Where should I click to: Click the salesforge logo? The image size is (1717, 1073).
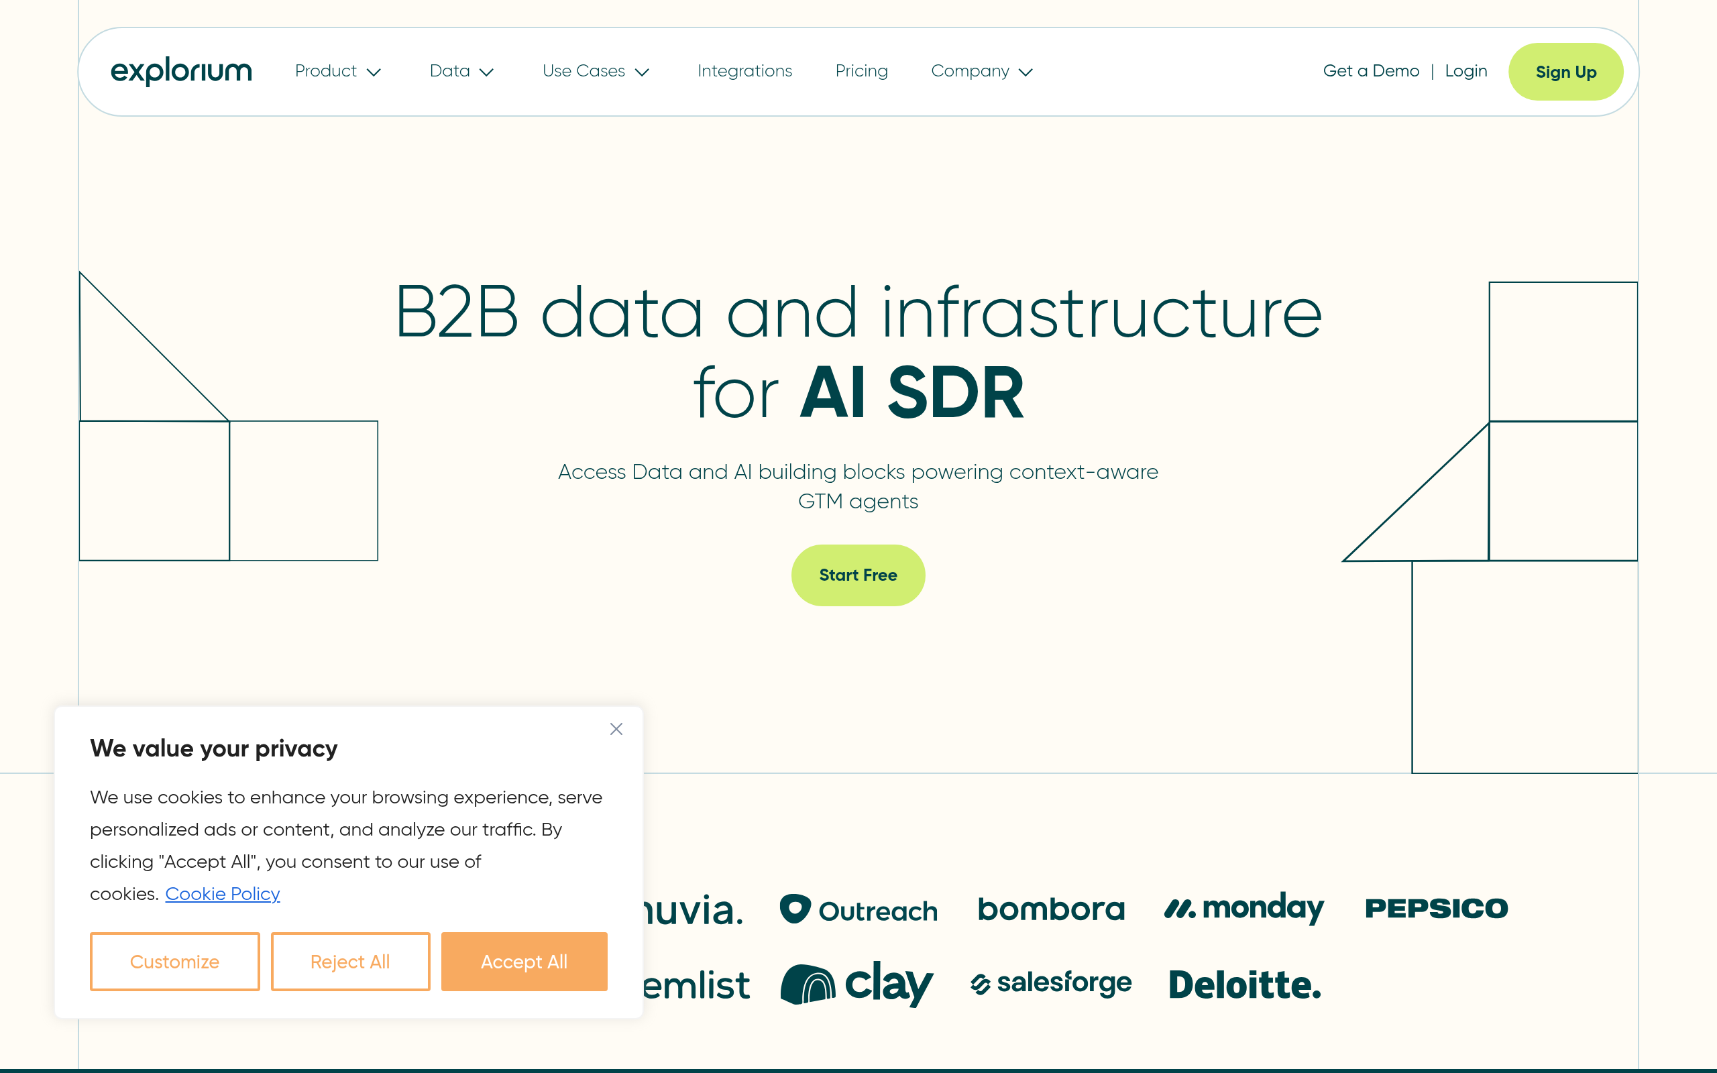[1051, 983]
